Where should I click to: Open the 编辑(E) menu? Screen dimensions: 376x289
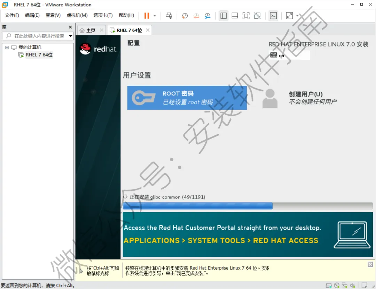click(32, 15)
